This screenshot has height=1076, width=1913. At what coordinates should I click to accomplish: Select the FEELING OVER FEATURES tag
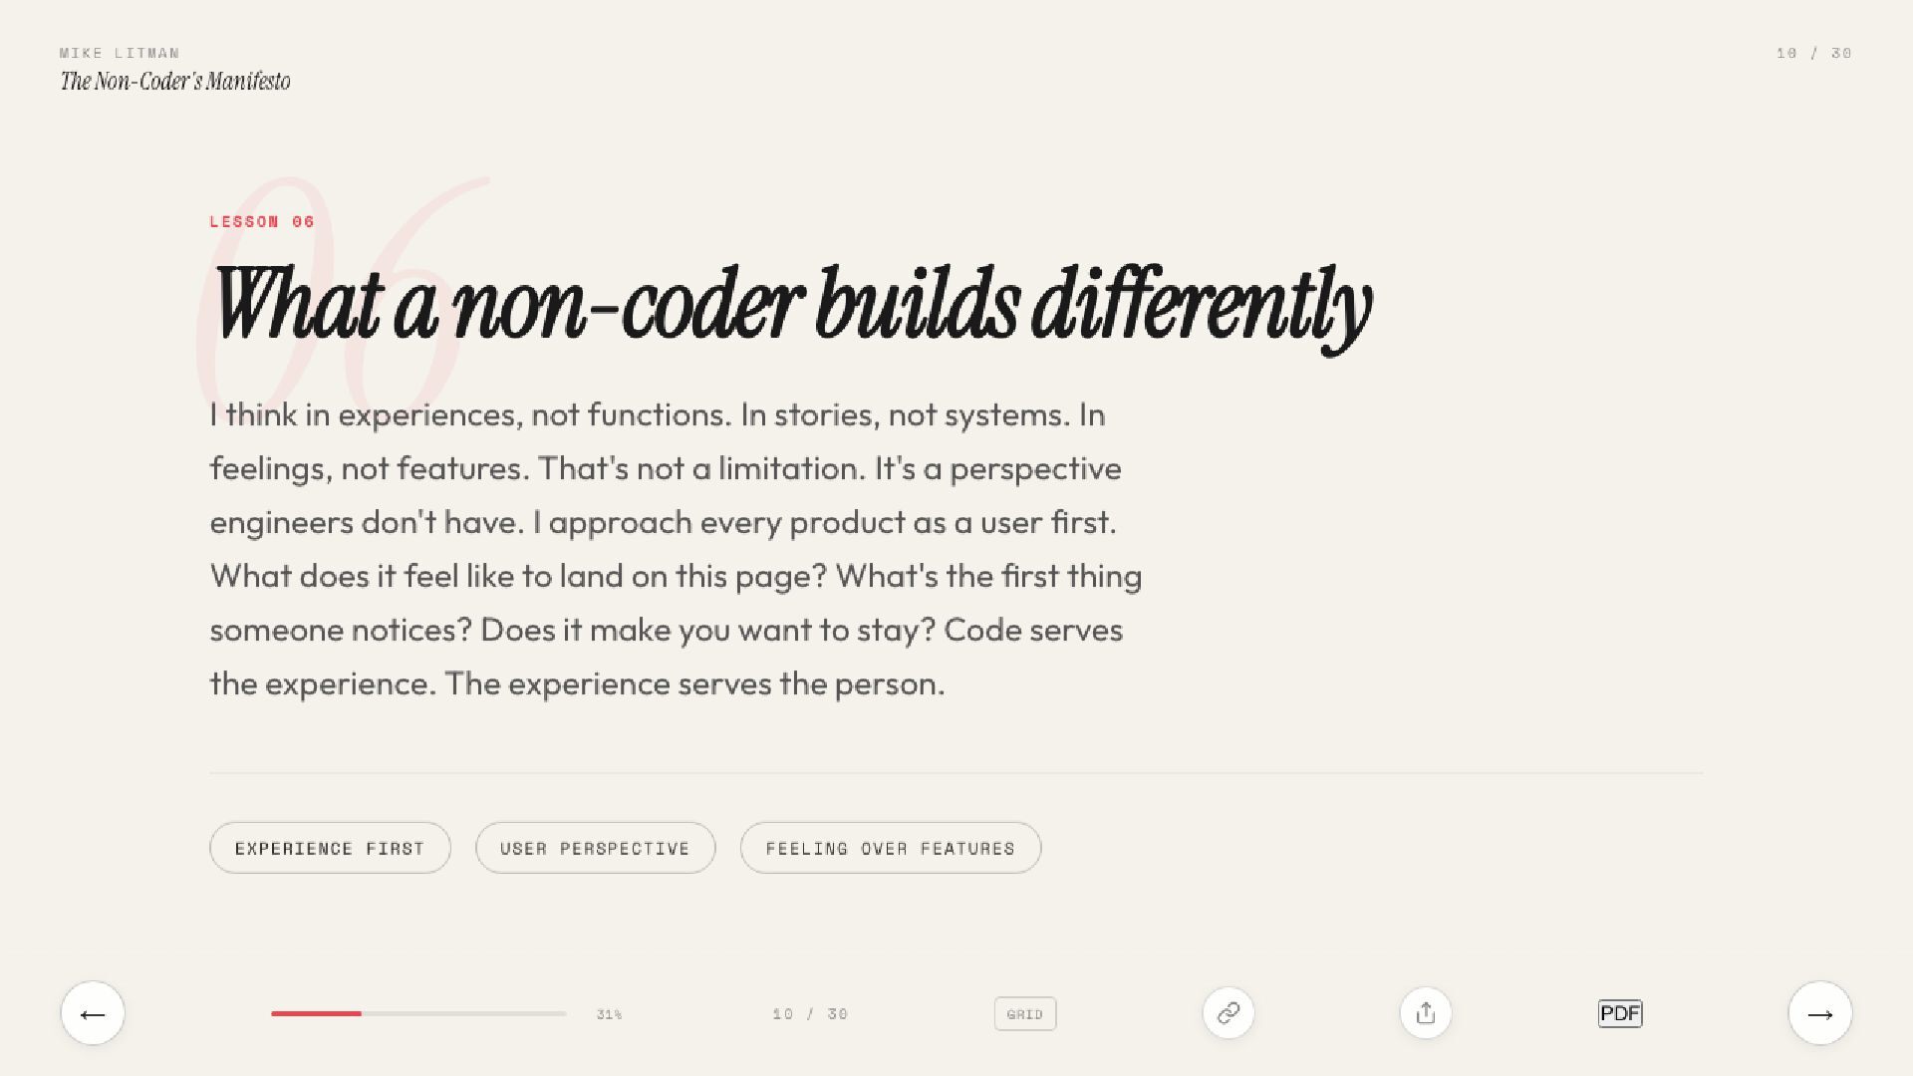(890, 848)
